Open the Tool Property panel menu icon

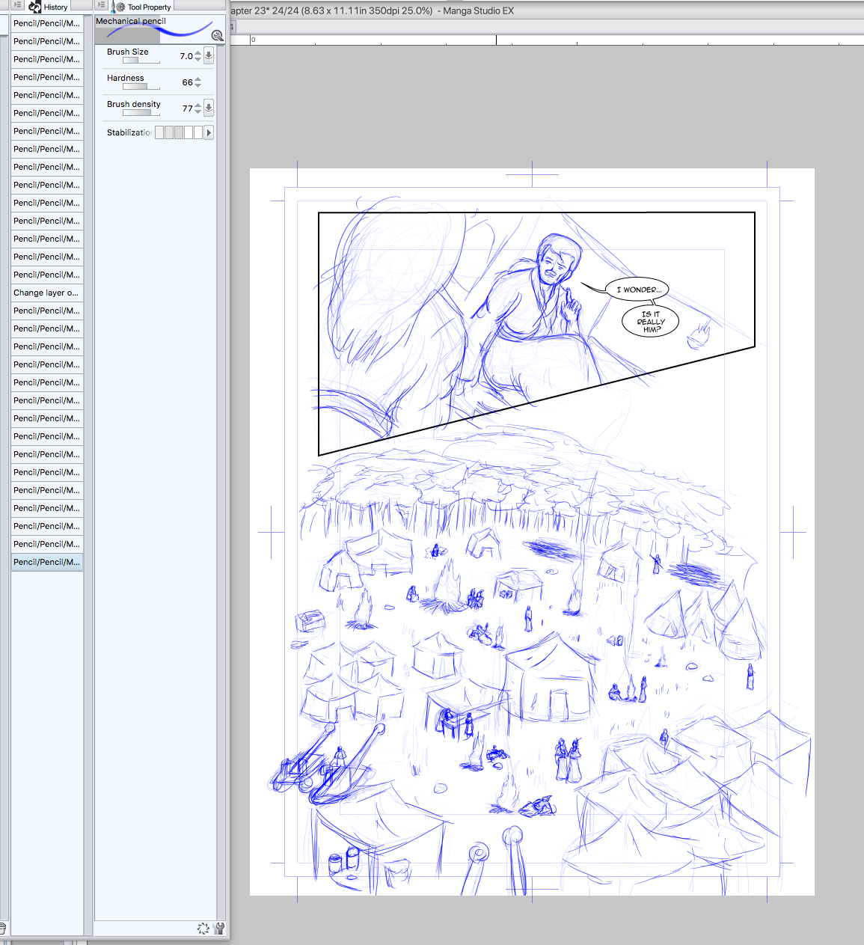pyautogui.click(x=102, y=5)
